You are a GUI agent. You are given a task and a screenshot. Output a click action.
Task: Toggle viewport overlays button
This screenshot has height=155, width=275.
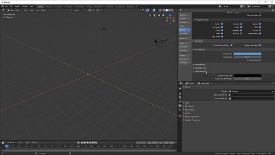coord(154,10)
